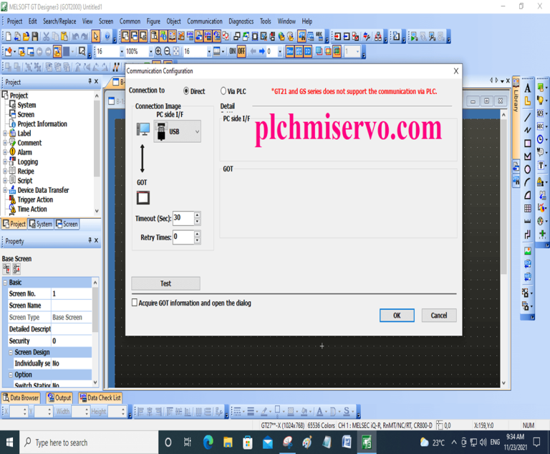The width and height of the screenshot is (550, 454).
Task: Collapse the Basic property group
Action: 5,283
